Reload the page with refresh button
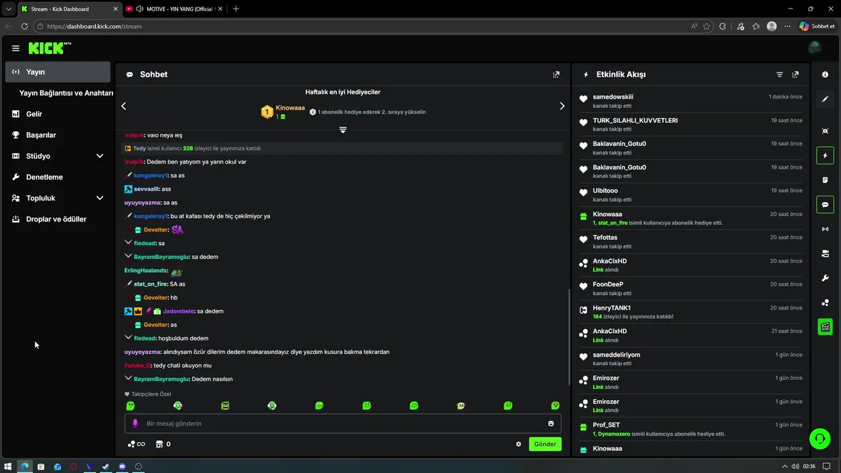 tap(24, 26)
